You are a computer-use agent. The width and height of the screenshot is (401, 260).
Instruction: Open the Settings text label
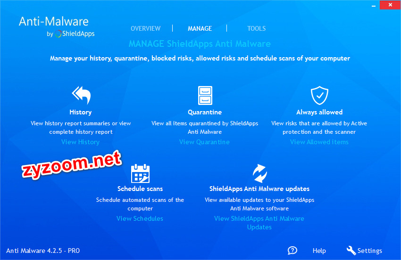point(369,251)
